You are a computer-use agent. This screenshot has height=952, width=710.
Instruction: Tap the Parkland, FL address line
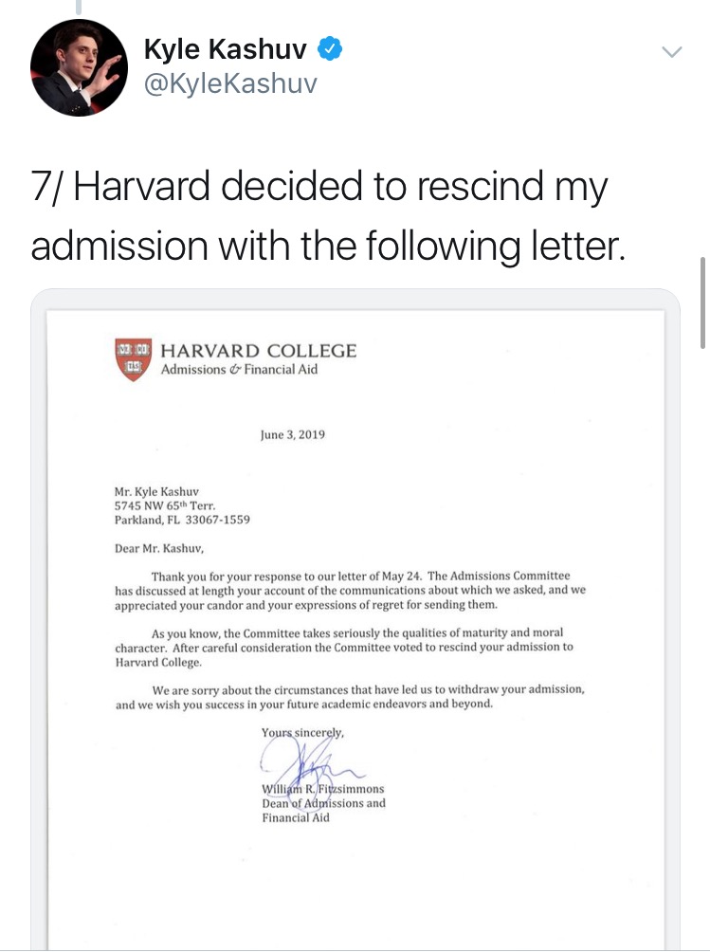tap(182, 520)
